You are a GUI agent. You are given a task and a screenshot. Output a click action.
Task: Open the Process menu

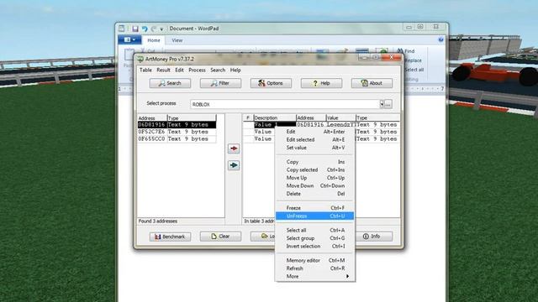[197, 70]
